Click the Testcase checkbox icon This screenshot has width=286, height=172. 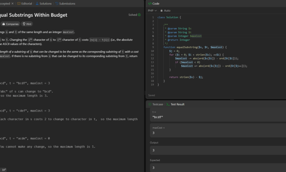coord(150,104)
